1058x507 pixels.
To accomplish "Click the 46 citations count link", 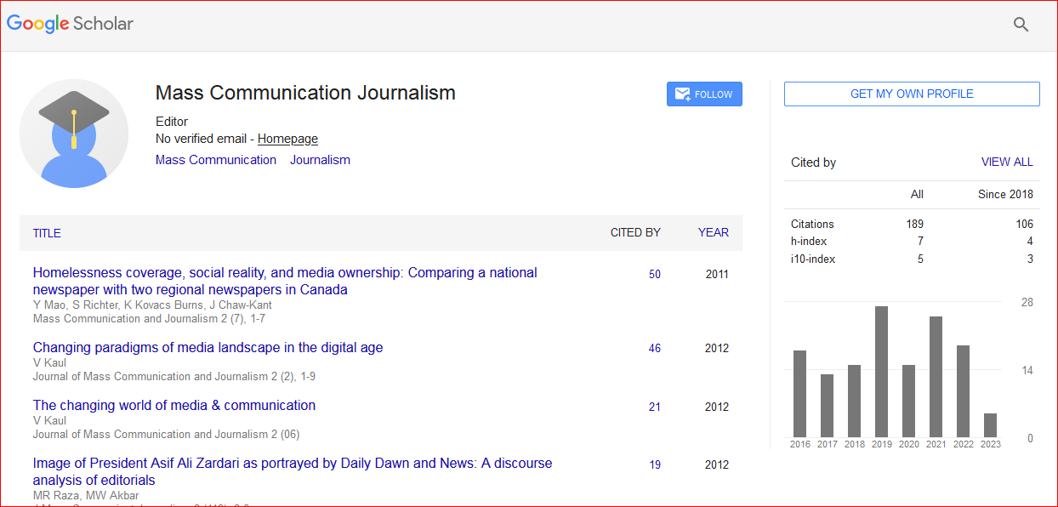I will tap(654, 348).
